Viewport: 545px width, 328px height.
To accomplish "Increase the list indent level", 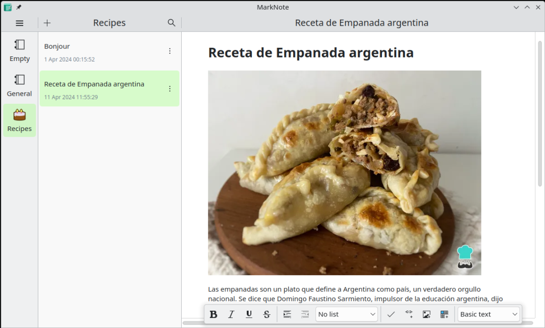I will tap(287, 314).
